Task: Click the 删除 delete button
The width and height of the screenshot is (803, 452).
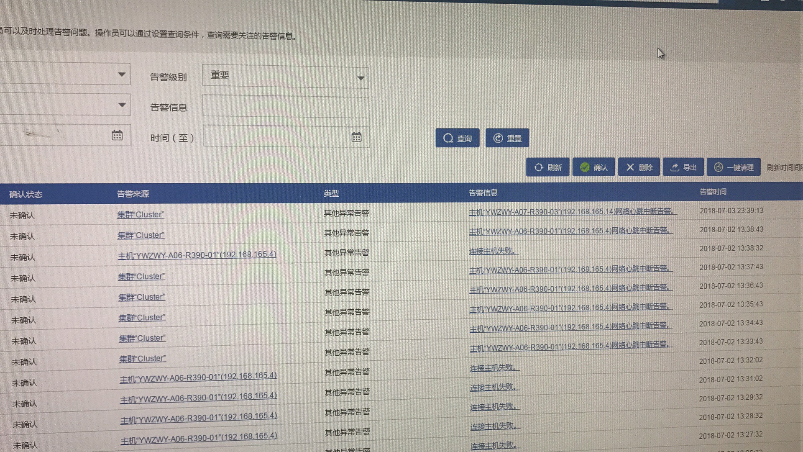Action: pos(639,167)
